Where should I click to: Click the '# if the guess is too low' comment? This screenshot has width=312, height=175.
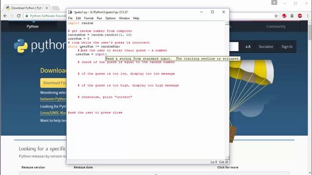(126, 73)
